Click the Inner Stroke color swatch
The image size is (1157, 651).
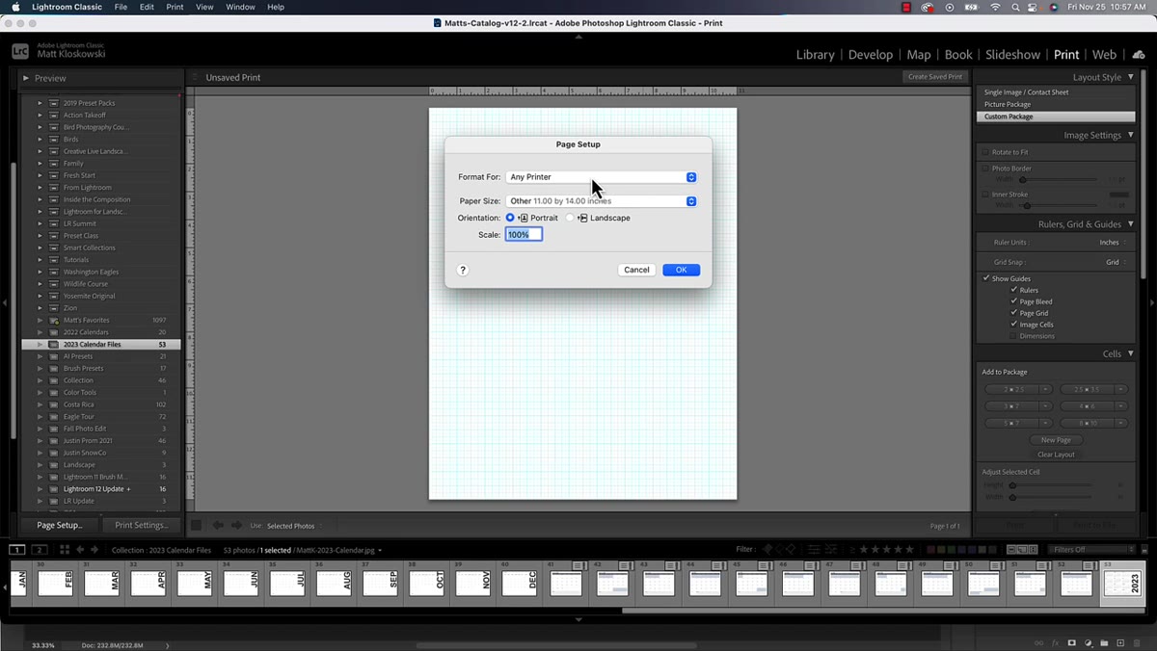[x=1118, y=195]
